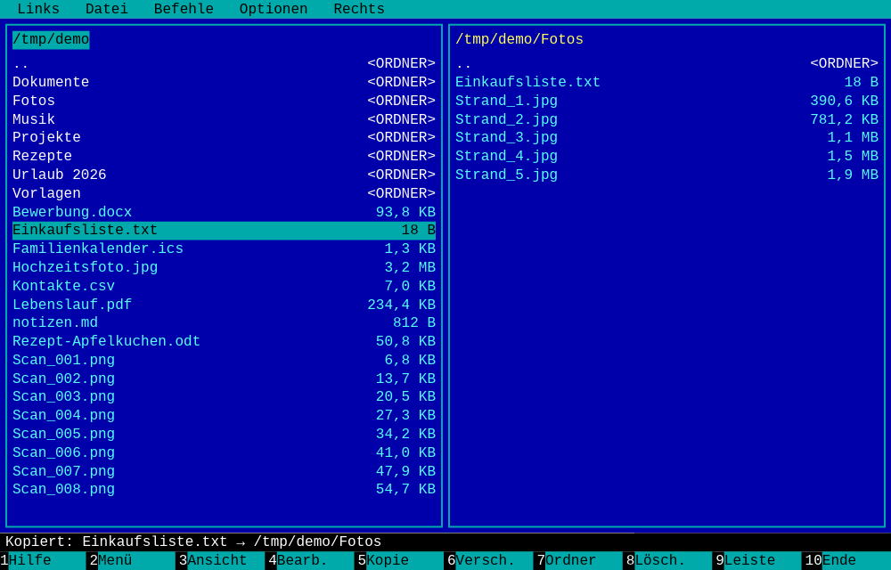Open the Rechts menu
This screenshot has width=891, height=570.
coord(359,9)
